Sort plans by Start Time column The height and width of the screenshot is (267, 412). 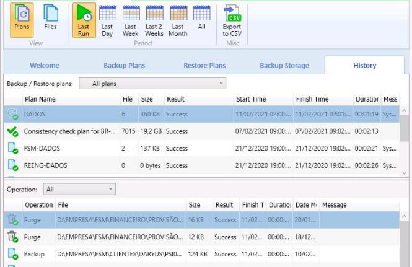(x=250, y=99)
